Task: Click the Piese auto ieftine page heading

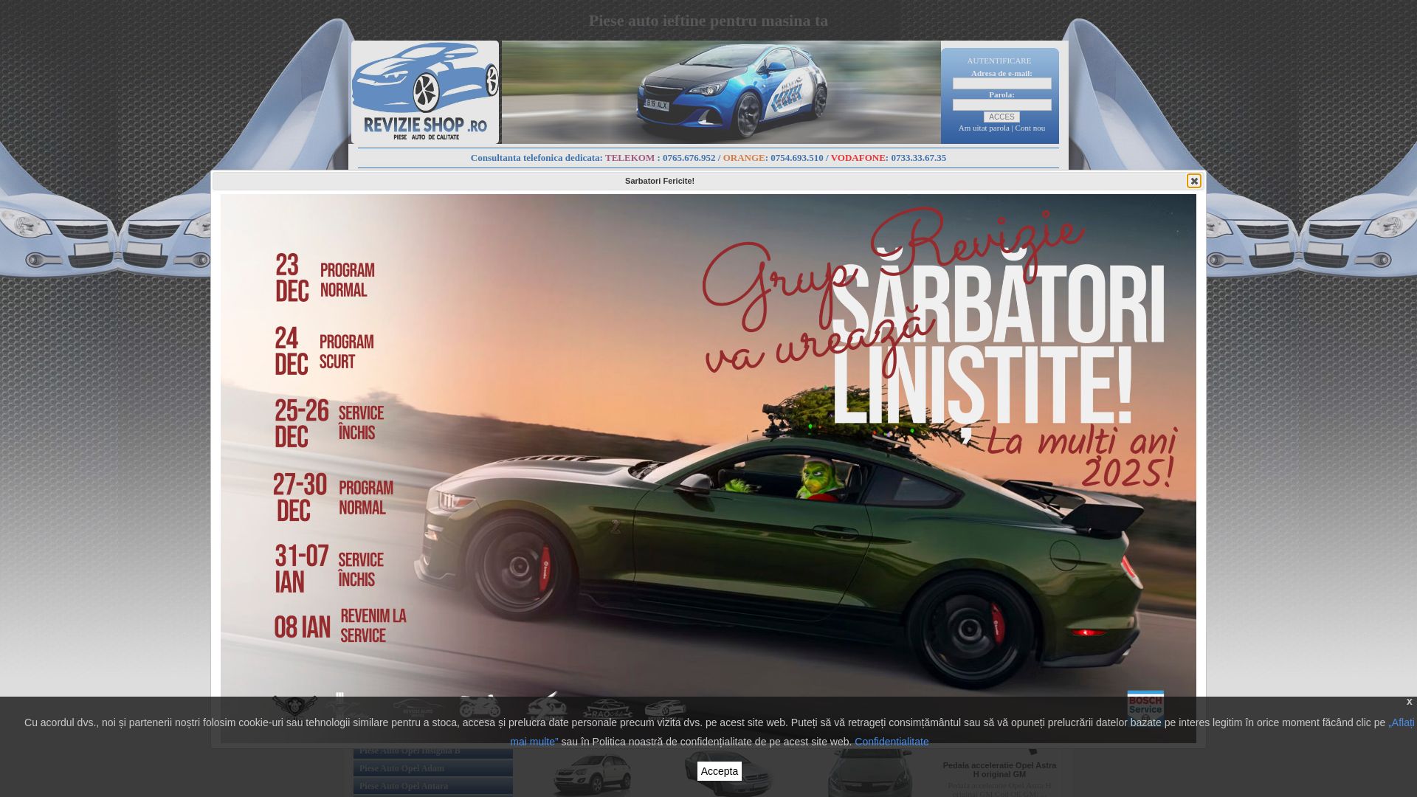Action: (x=708, y=21)
